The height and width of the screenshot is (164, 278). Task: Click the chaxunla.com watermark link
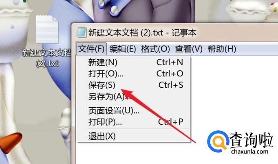(x=249, y=151)
